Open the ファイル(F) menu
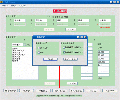Image resolution: width=120 pixels, height=100 pixels. click(x=5, y=6)
